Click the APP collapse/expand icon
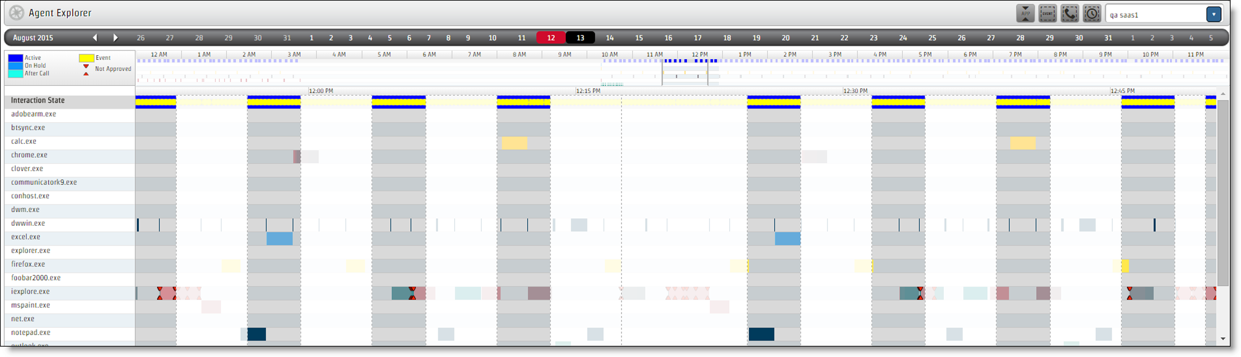 click(x=1025, y=14)
